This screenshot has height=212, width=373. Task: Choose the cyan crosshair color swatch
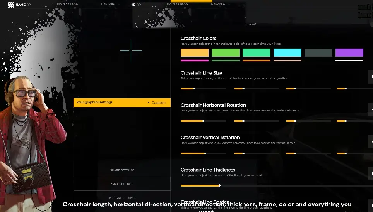tap(287, 52)
